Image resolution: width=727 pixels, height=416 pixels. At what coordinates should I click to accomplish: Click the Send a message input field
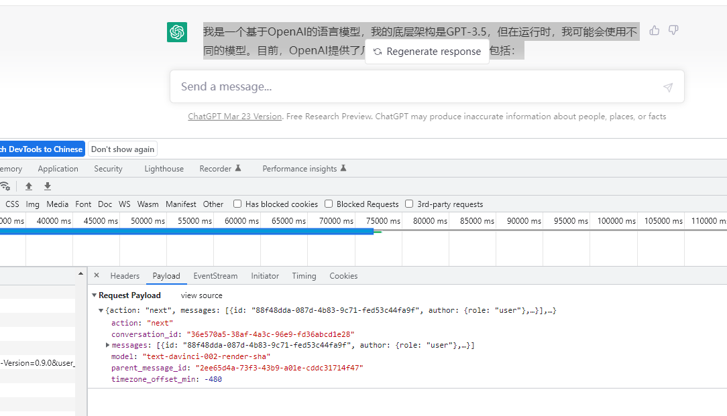click(427, 86)
